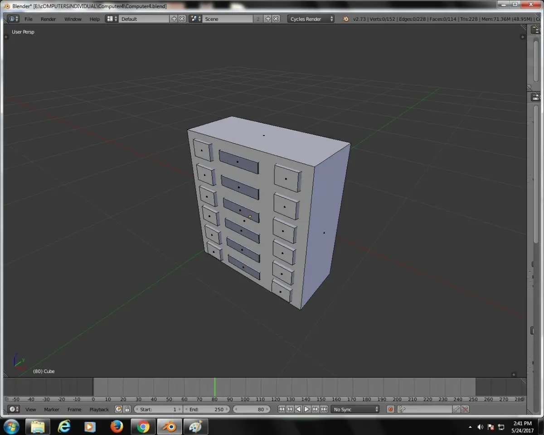The image size is (544, 435).
Task: Open the timeline View menu
Action: [x=30, y=409]
